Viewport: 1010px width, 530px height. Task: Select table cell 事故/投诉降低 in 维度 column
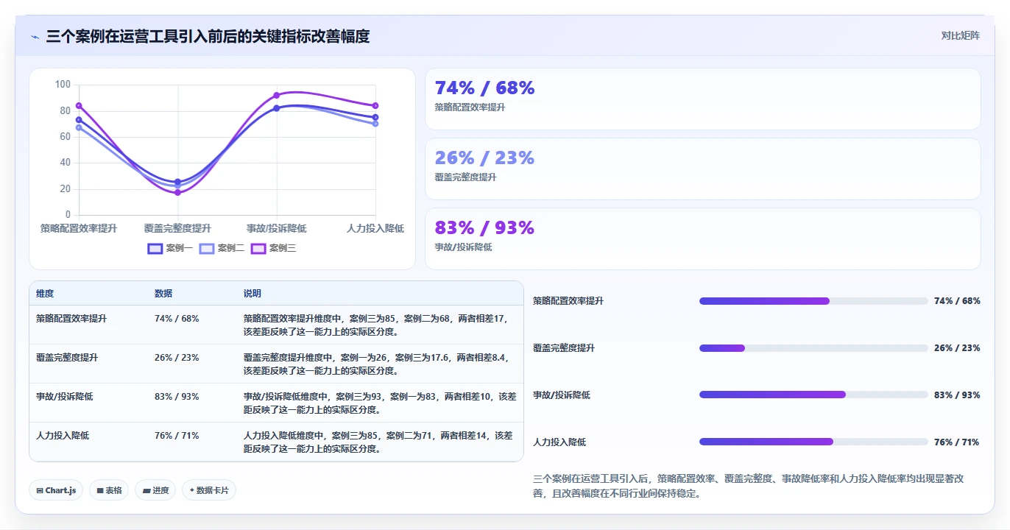tap(65, 396)
